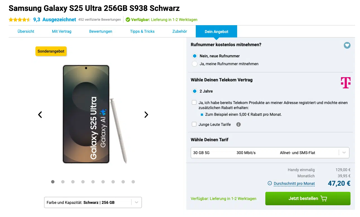Show previous product image with left arrow
360x217 pixels.
[40, 115]
